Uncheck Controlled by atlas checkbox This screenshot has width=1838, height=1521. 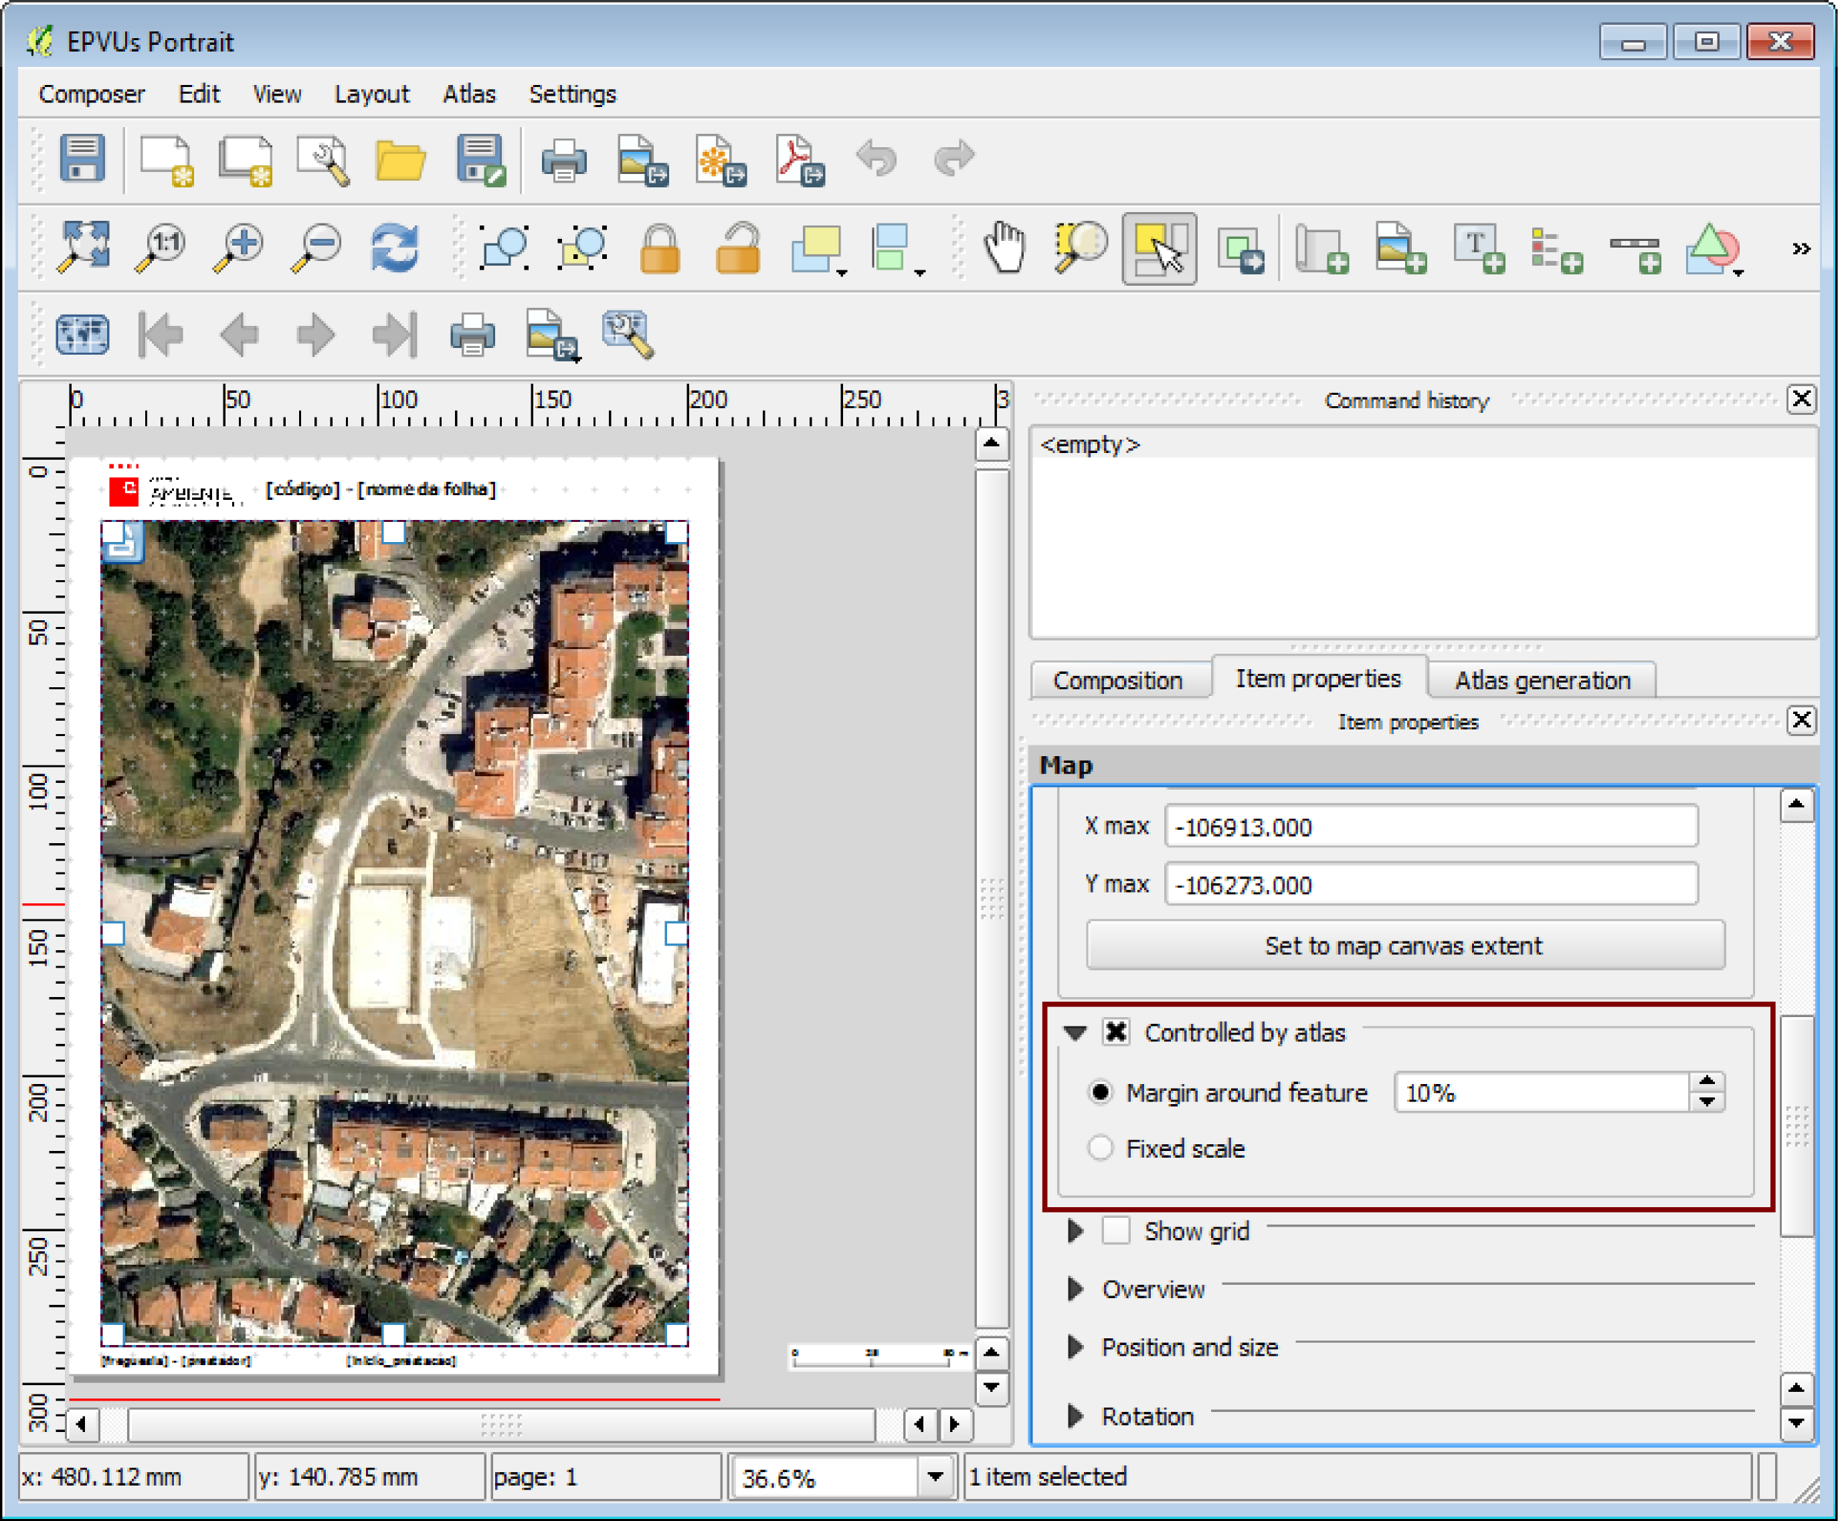[x=1116, y=1033]
